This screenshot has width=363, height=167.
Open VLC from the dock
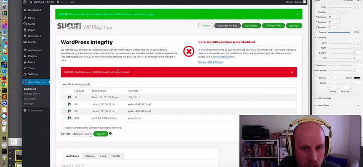4,20
